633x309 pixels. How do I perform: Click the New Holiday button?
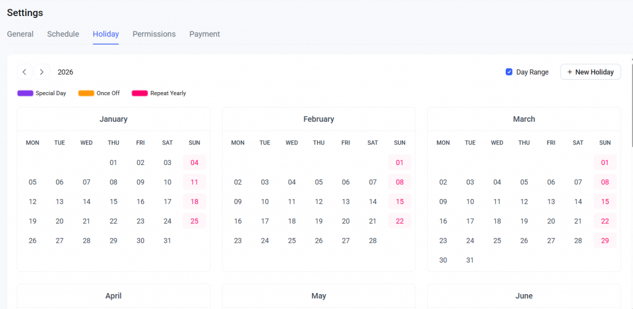point(590,72)
